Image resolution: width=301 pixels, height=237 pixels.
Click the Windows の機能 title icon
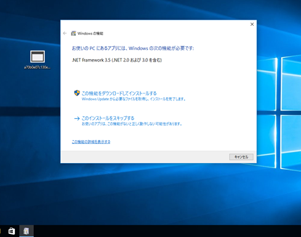click(73, 33)
